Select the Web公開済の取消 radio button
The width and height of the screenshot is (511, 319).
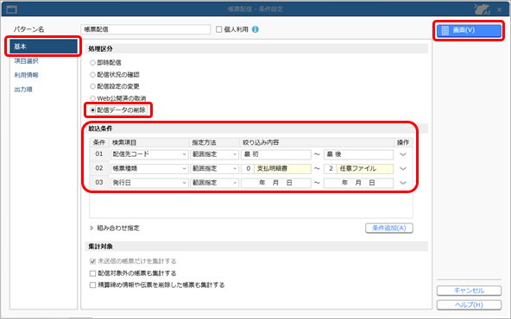[x=93, y=98]
